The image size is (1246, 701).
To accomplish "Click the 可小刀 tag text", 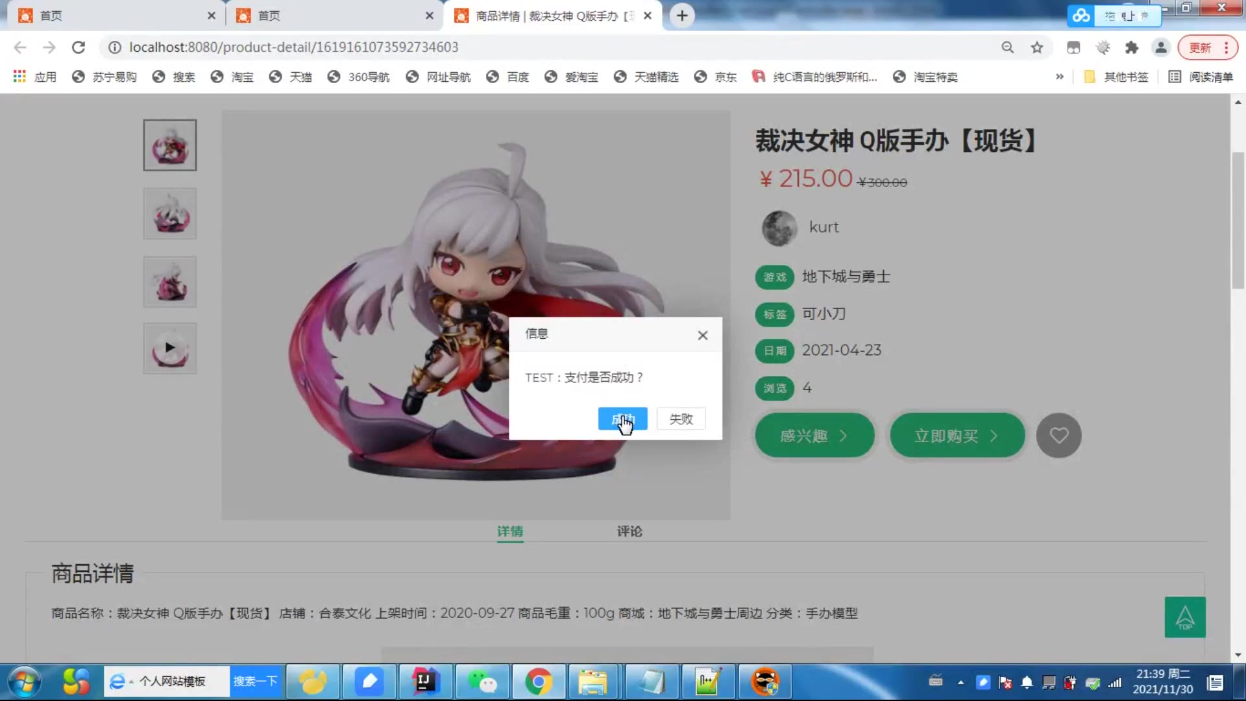I will 824,314.
